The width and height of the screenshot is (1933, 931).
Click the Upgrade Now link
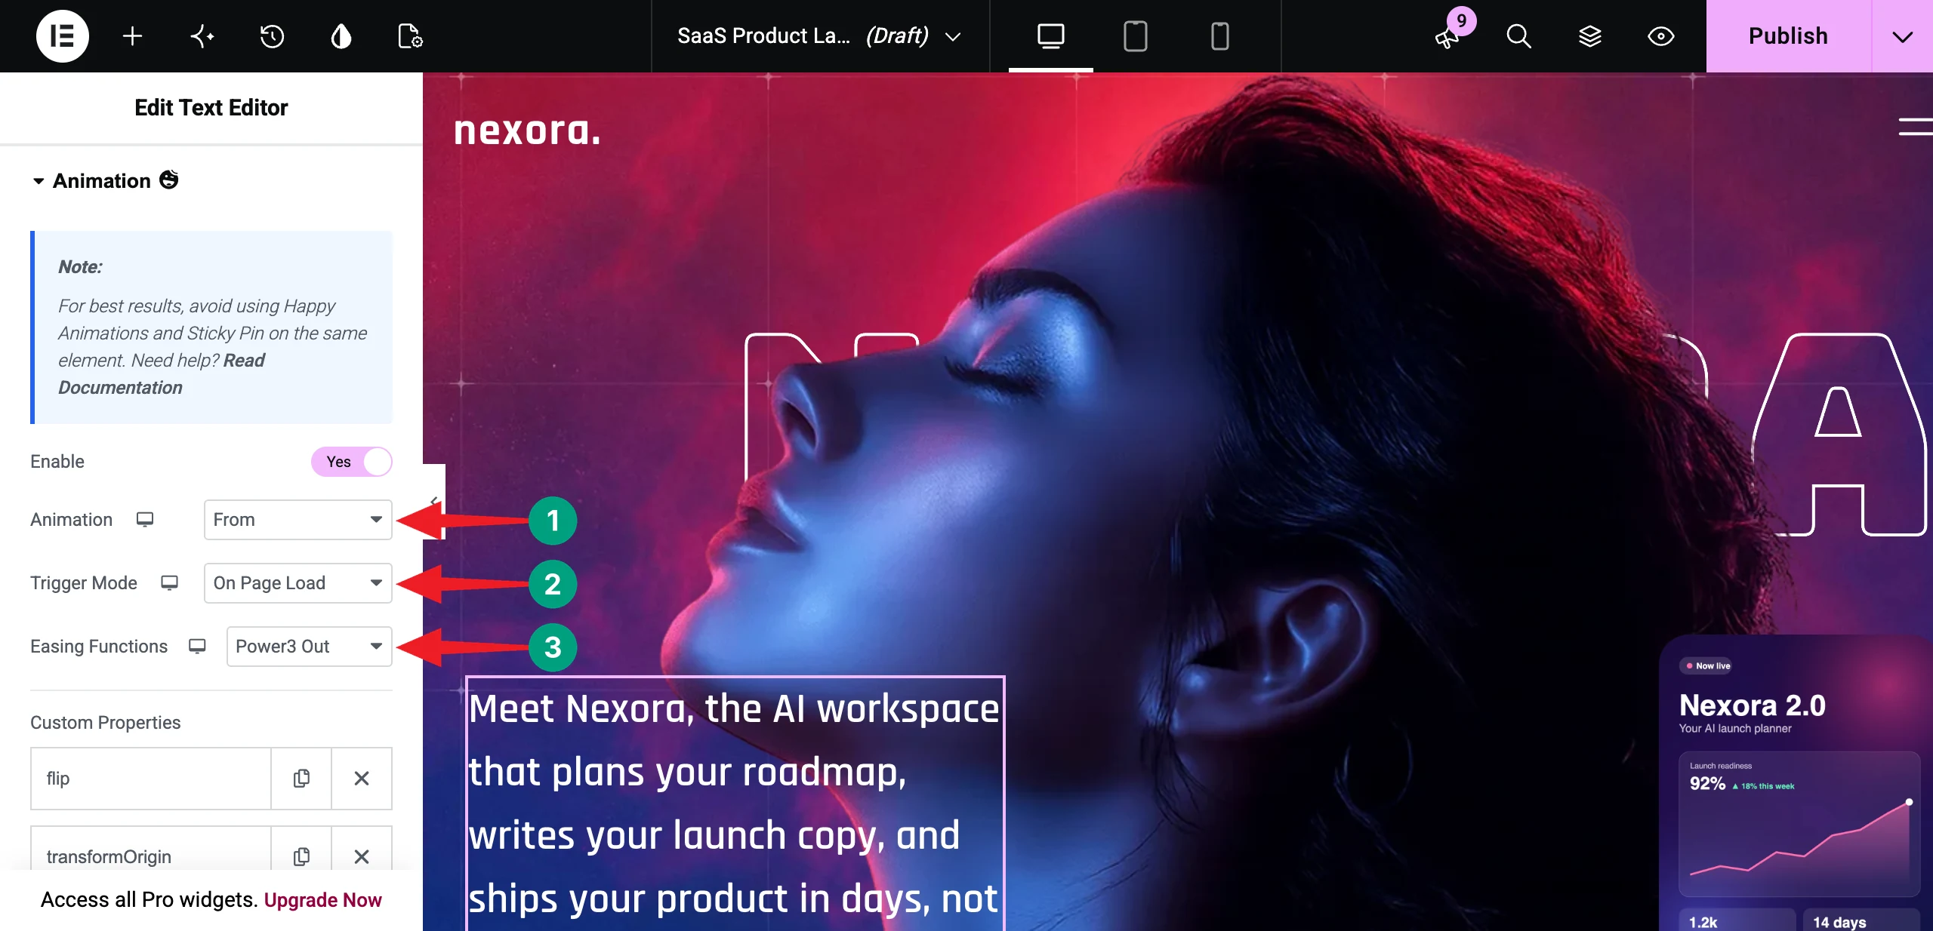click(322, 899)
